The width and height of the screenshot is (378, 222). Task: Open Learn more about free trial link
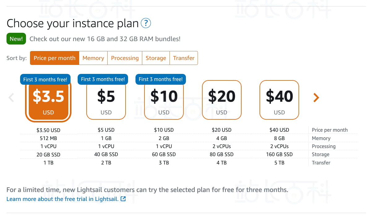click(62, 199)
